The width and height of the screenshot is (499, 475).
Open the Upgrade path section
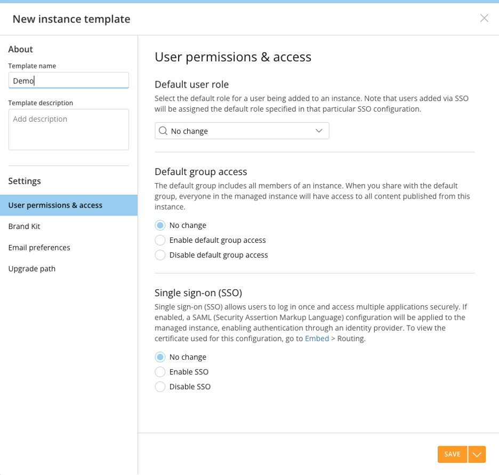32,268
